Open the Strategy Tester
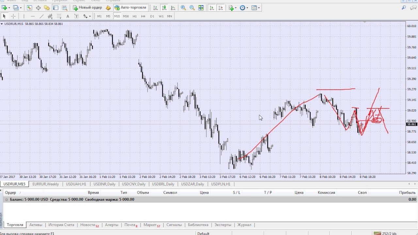Image resolution: width=418 pixels, height=235 pixels. tap(65, 8)
